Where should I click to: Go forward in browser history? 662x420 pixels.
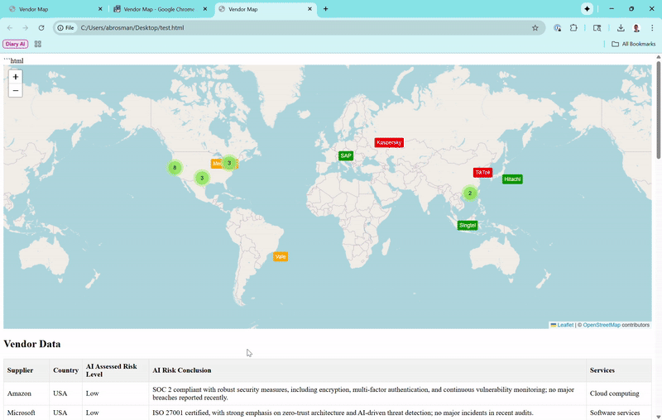26,28
